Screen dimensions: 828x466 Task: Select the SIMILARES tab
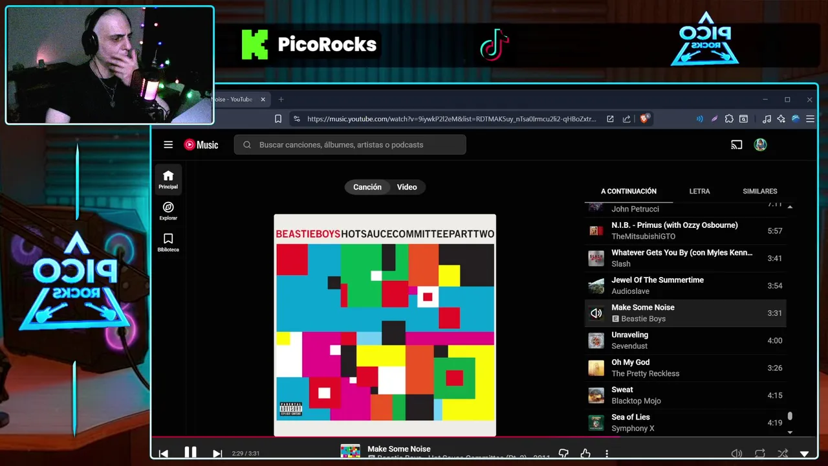click(760, 191)
